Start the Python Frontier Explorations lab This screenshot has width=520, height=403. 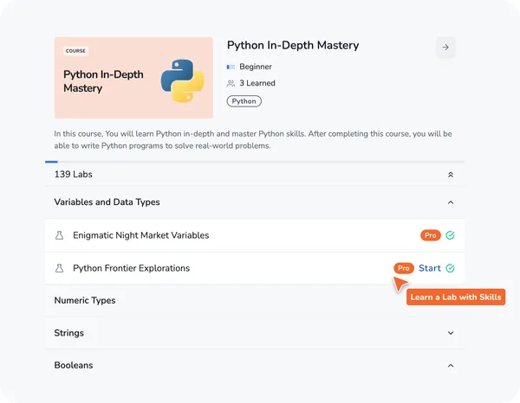pyautogui.click(x=430, y=268)
